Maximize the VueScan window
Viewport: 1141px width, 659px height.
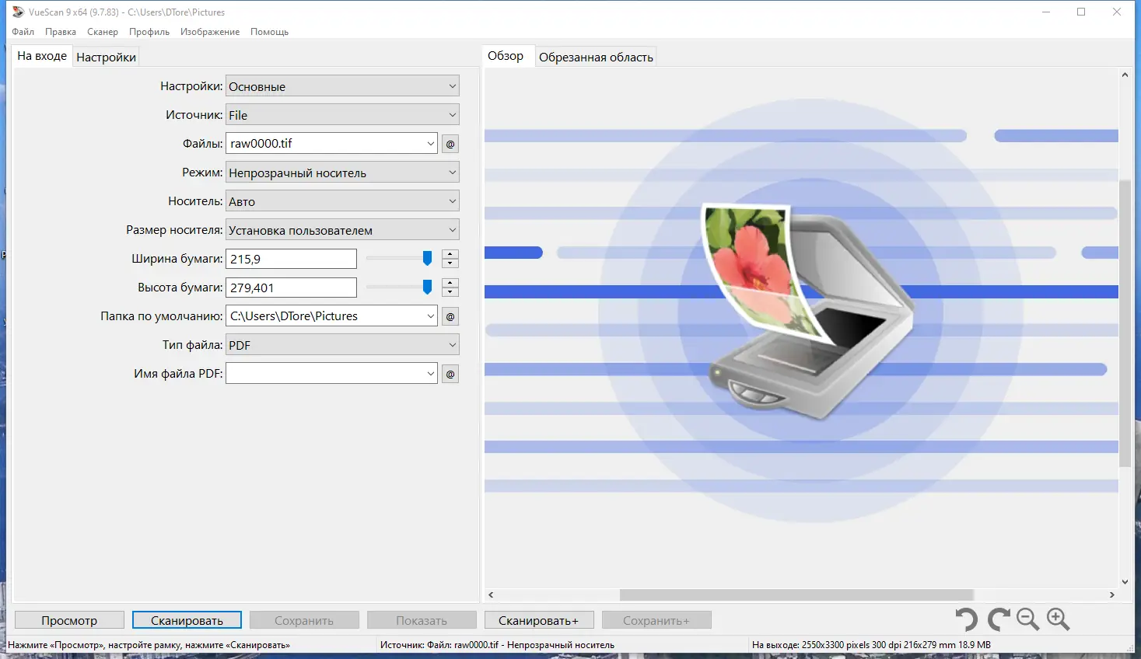[1081, 12]
